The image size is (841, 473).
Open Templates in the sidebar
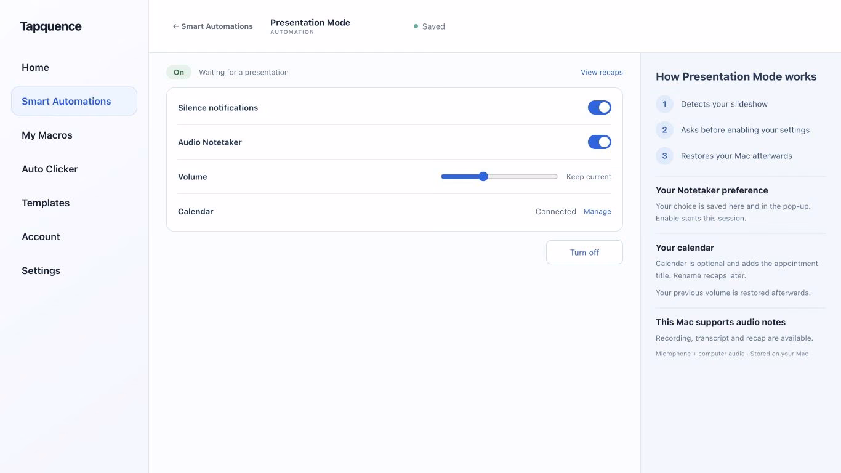click(74, 203)
